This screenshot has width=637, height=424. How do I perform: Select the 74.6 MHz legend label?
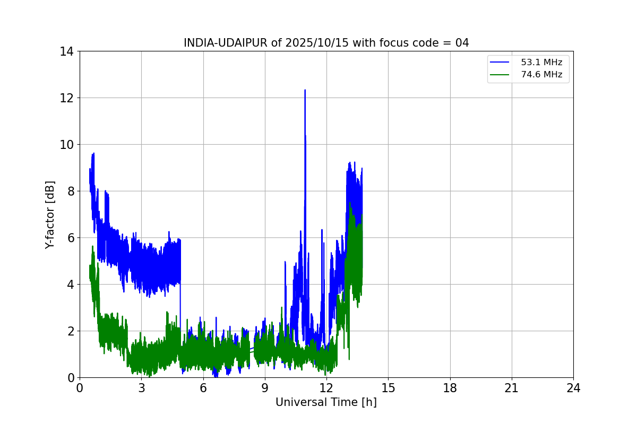(x=541, y=75)
